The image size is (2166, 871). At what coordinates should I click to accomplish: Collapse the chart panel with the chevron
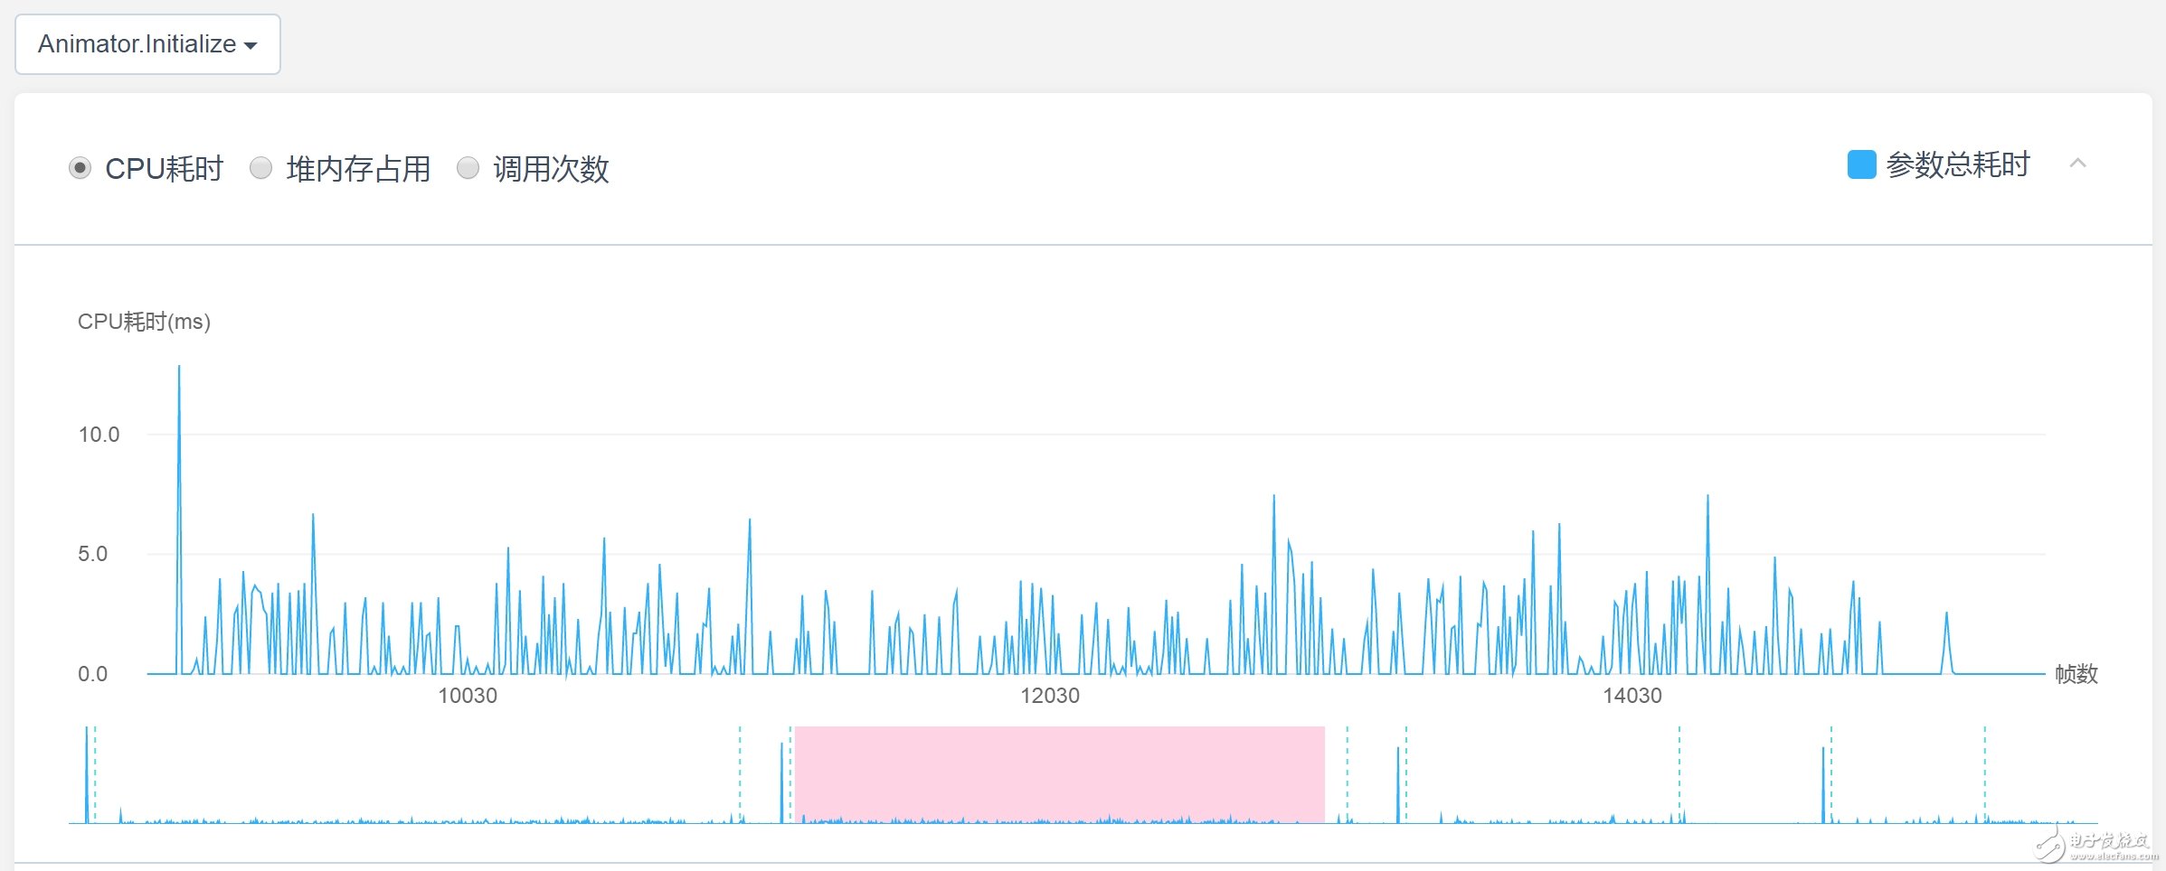pos(2077,164)
